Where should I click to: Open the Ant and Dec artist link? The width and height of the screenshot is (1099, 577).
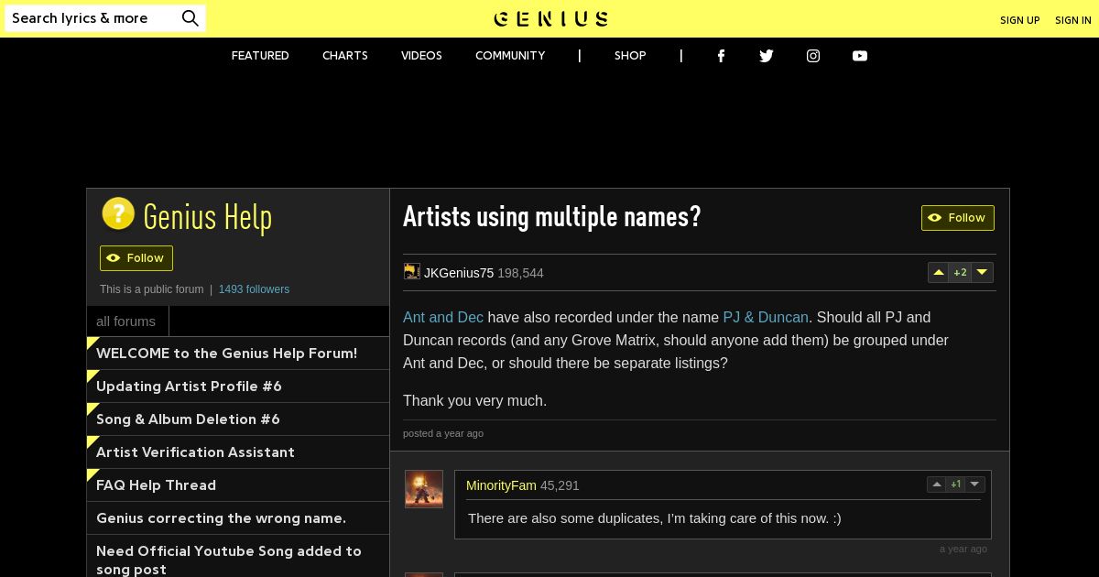point(443,317)
